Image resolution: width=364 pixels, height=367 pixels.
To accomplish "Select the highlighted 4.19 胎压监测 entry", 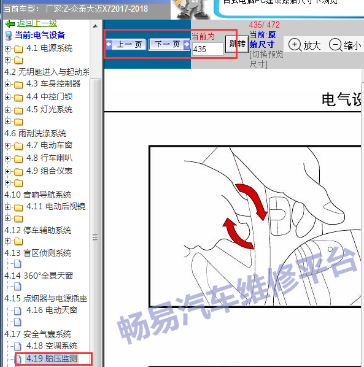I will [x=52, y=359].
